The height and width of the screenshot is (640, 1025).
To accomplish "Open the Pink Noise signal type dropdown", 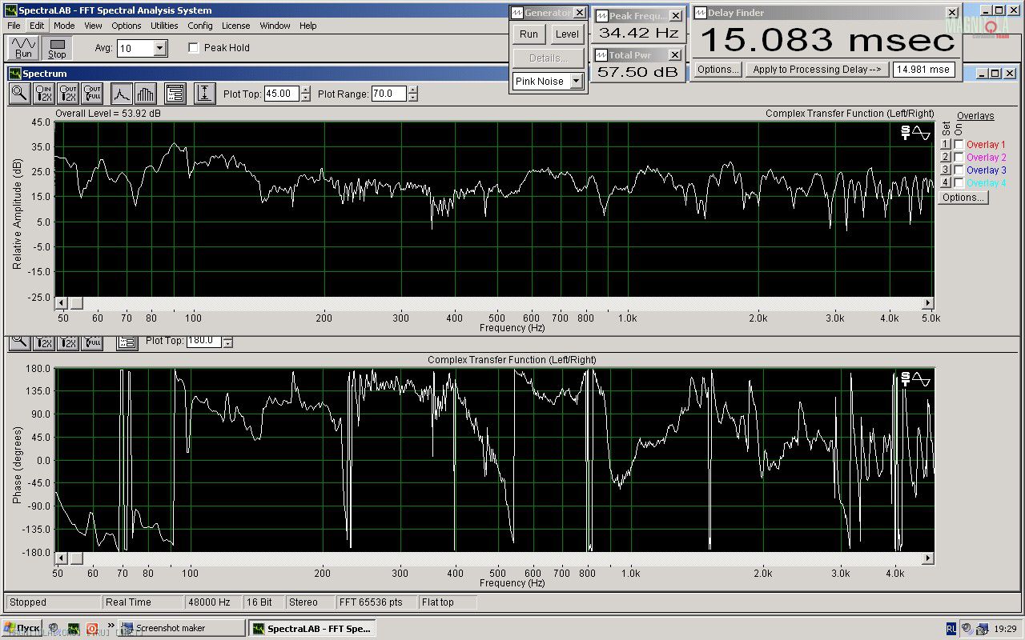I will pyautogui.click(x=576, y=82).
